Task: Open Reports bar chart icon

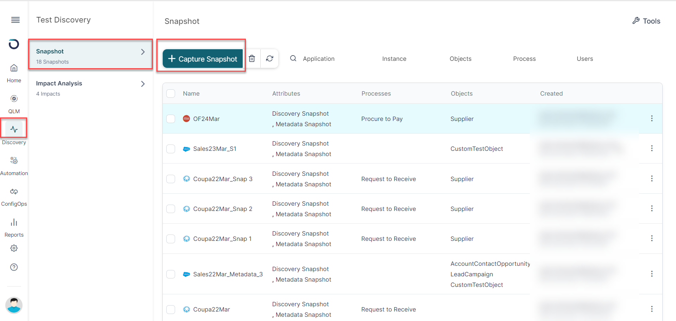Action: pos(14,222)
